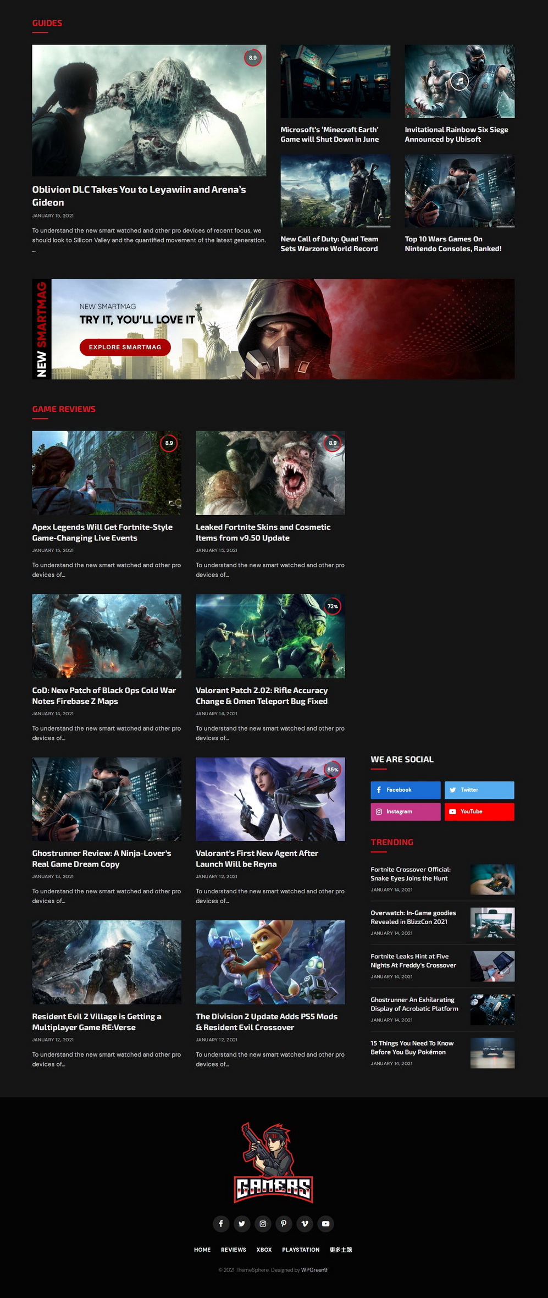Click the Twitter button under We Are Social
The image size is (548, 1298).
pyautogui.click(x=479, y=789)
